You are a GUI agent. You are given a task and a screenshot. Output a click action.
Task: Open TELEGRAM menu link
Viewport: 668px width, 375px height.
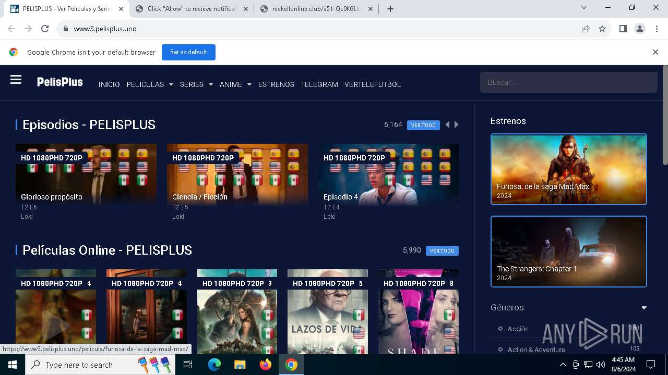[x=319, y=84]
